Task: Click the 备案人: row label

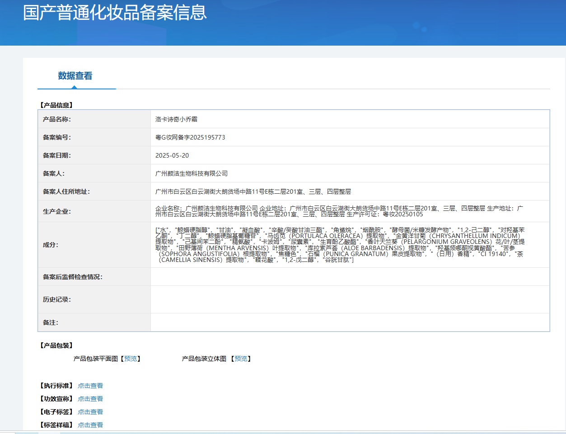Action: pyautogui.click(x=54, y=173)
